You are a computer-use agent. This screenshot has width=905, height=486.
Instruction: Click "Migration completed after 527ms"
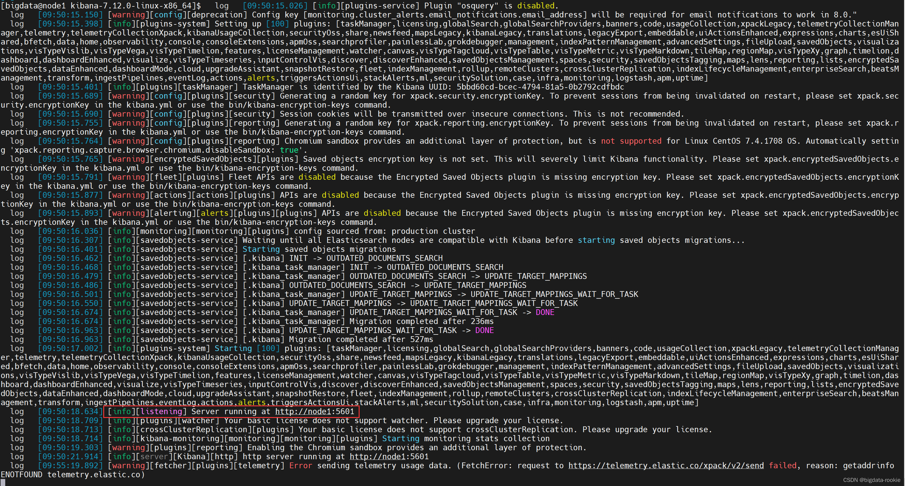pyautogui.click(x=361, y=339)
